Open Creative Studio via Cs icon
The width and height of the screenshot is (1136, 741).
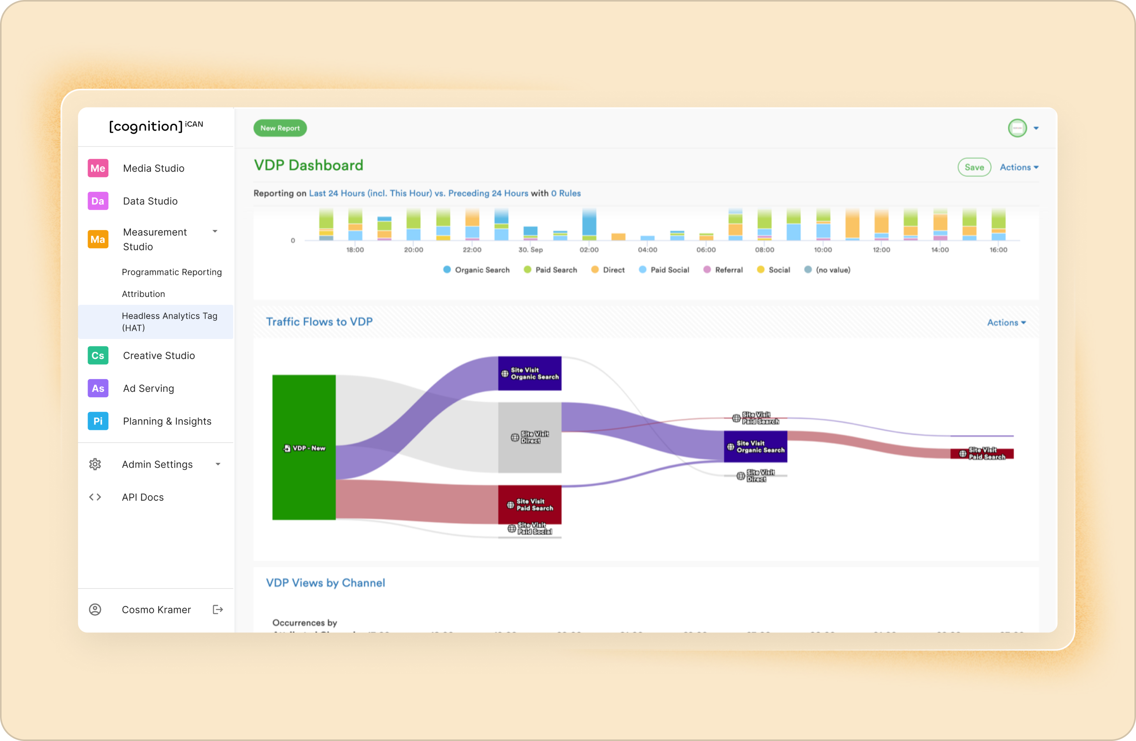[x=98, y=356]
